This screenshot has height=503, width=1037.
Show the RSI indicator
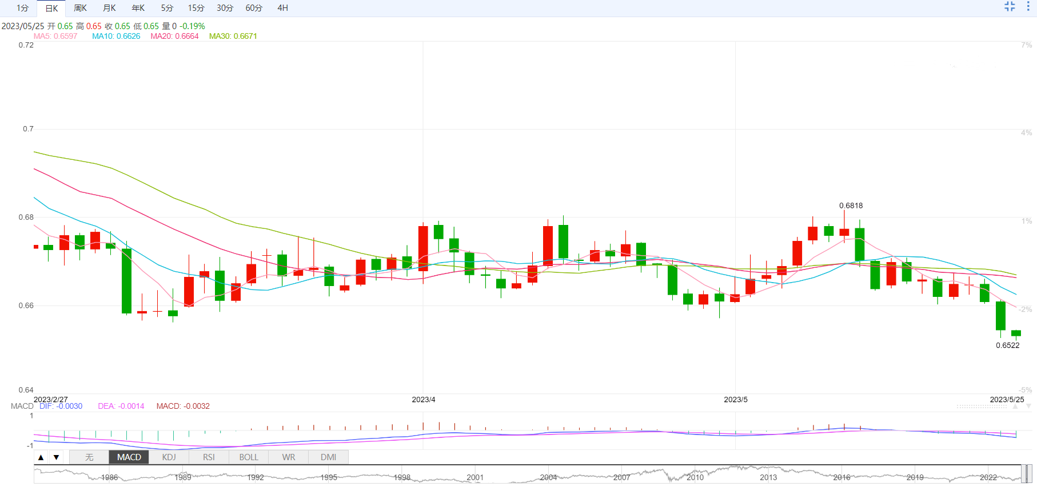click(x=209, y=457)
